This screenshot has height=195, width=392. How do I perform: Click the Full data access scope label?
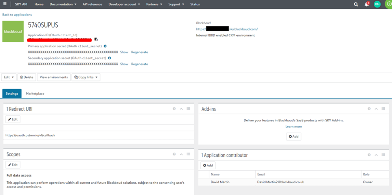tap(19, 176)
